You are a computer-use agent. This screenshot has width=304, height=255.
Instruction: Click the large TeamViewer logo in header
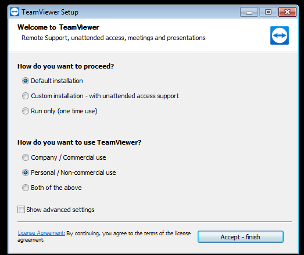click(280, 35)
